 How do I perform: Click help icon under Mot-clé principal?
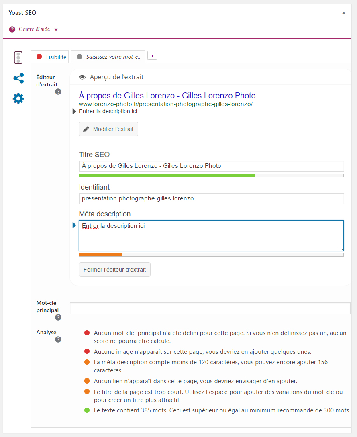(x=58, y=317)
